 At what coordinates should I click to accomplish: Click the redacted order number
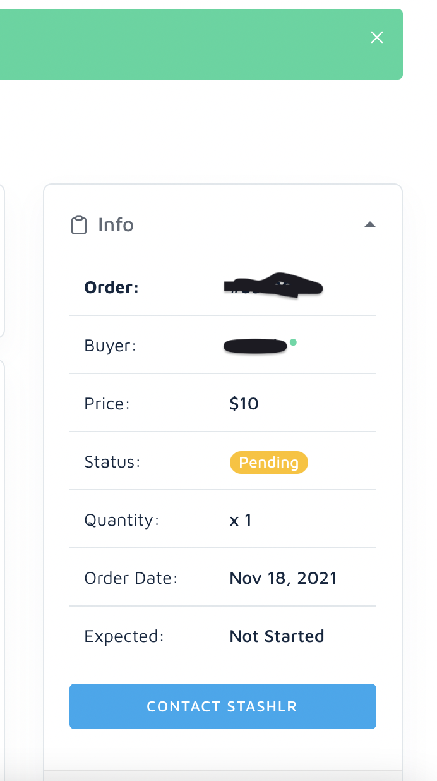(x=273, y=287)
